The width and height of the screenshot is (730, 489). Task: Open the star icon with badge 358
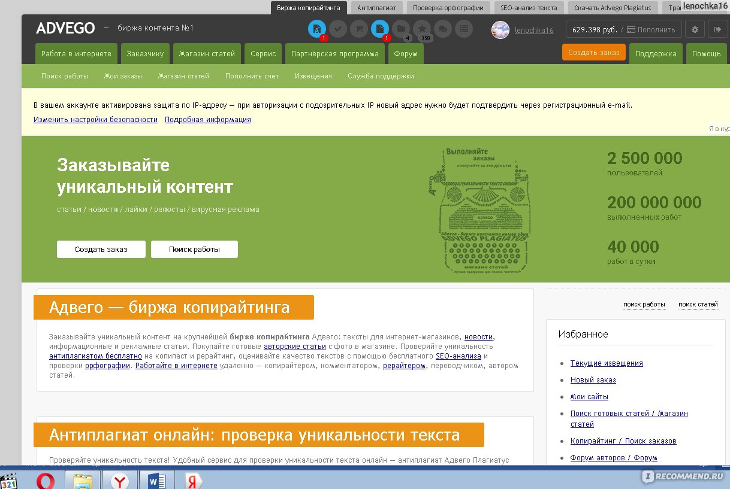click(422, 28)
